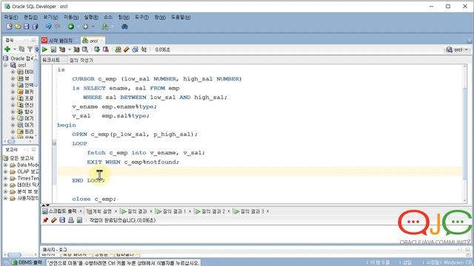
Task: Click the 'OPEN c_emp(p_low_sal, p_high_sal);' code line
Action: coord(135,134)
